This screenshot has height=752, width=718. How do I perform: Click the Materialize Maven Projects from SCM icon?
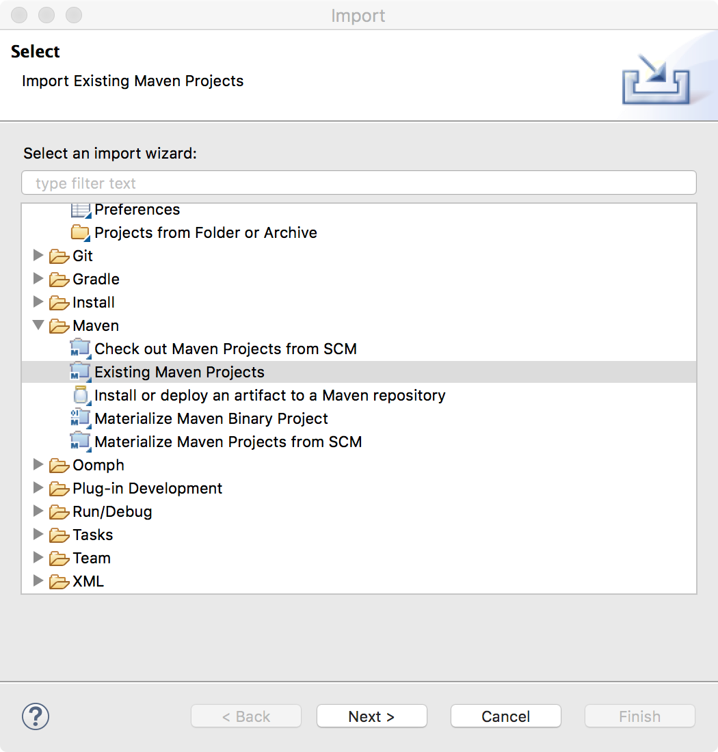pos(80,442)
